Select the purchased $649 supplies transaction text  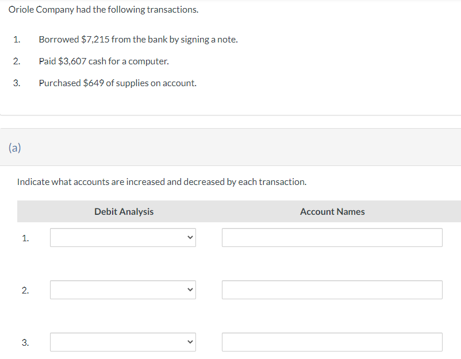coord(117,83)
